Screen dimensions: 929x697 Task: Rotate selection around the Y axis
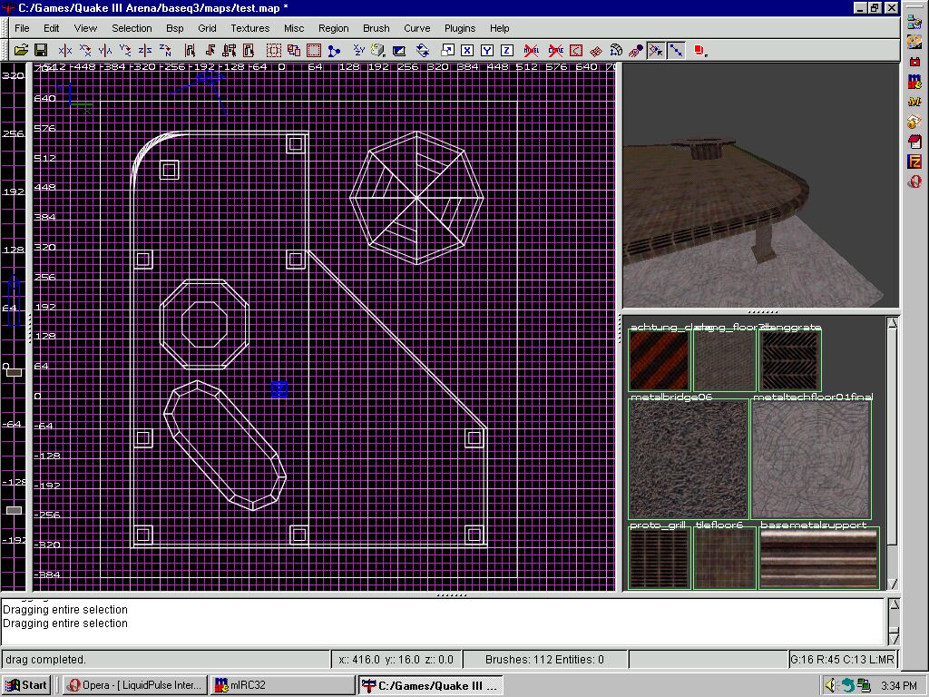click(x=125, y=51)
